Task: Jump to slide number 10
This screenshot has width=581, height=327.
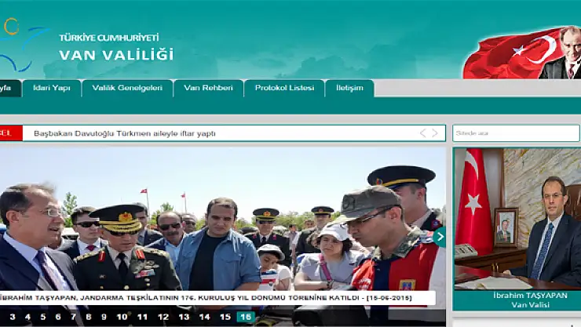Action: tap(122, 317)
